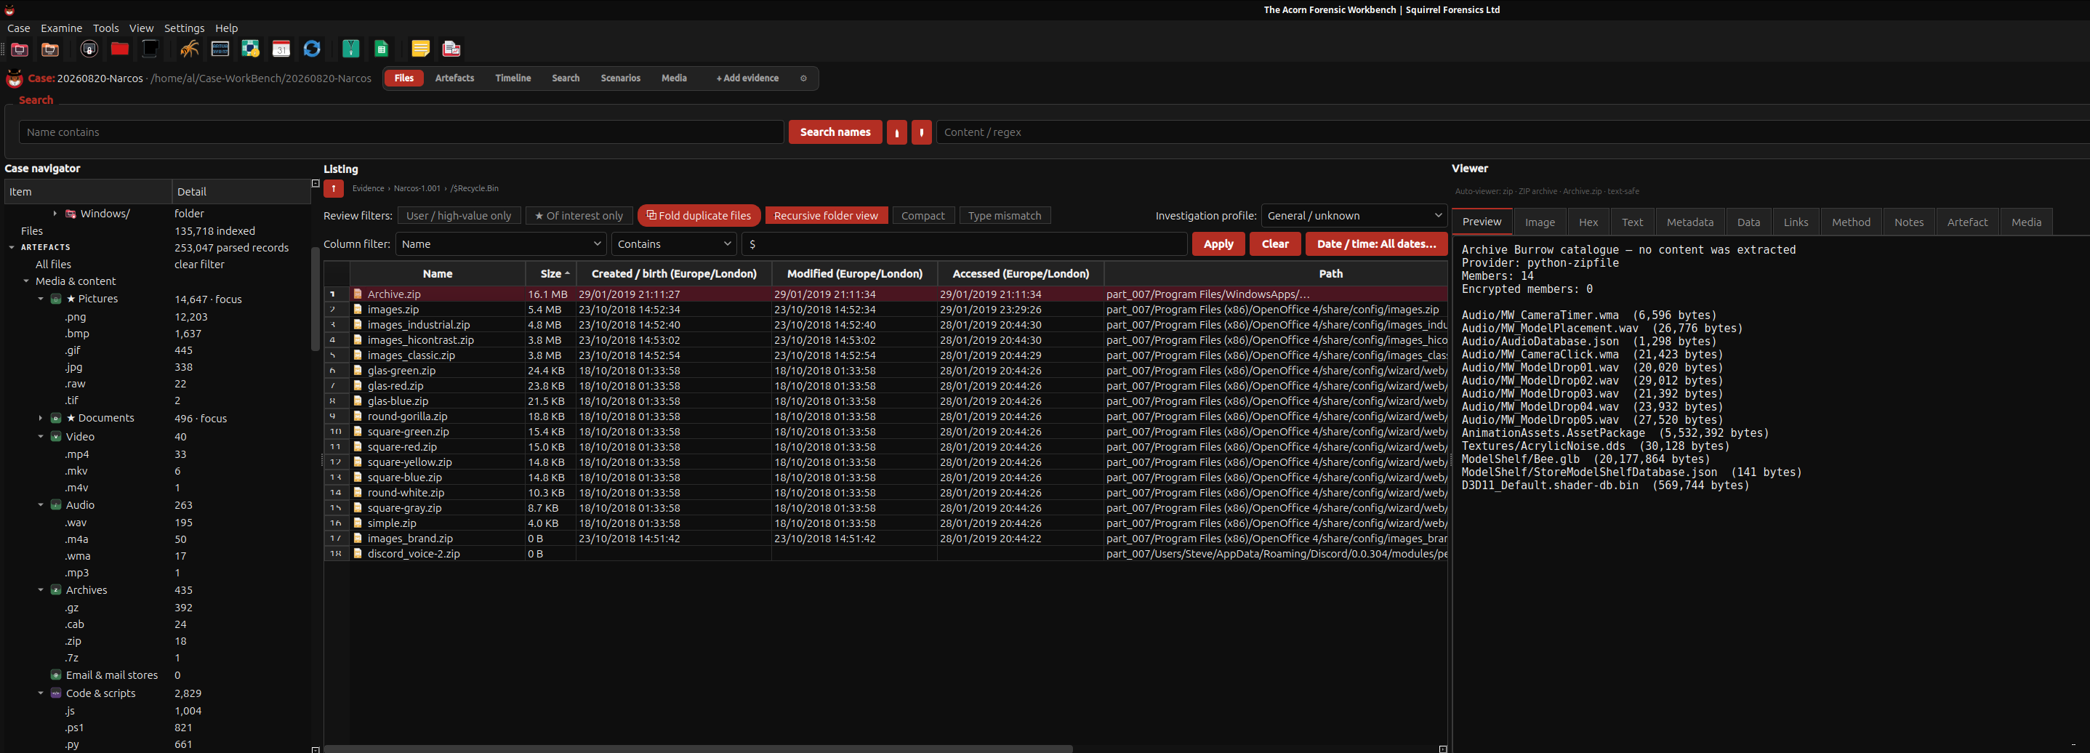Click the Narcos-1.001 breadcrumb link
This screenshot has height=753, width=2090.
417,188
